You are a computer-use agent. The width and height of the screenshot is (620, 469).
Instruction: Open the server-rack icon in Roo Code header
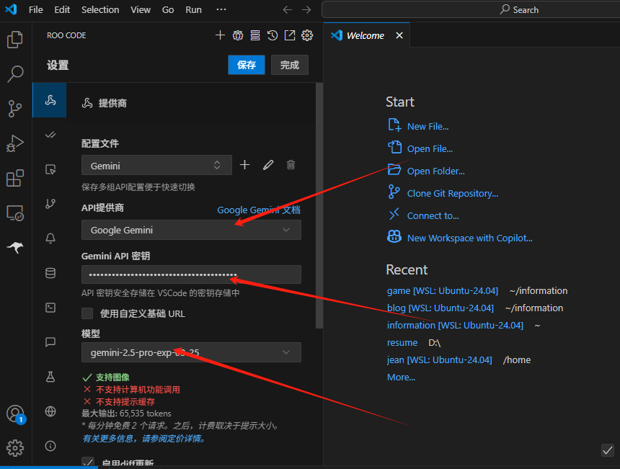click(255, 35)
